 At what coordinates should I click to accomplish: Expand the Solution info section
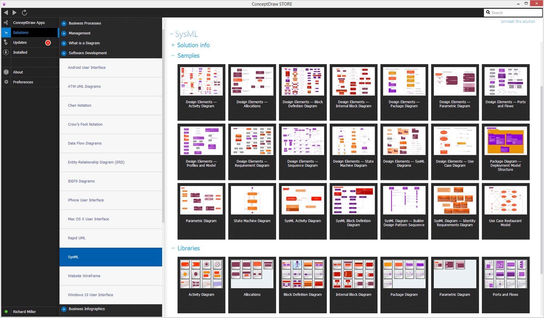173,45
